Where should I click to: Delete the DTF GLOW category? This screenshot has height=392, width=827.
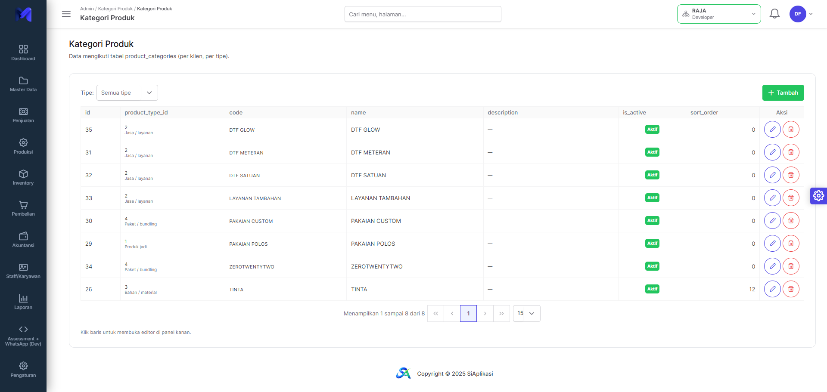[791, 130]
